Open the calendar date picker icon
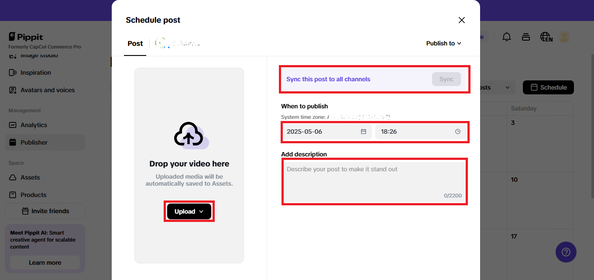594x280 pixels. pos(363,131)
